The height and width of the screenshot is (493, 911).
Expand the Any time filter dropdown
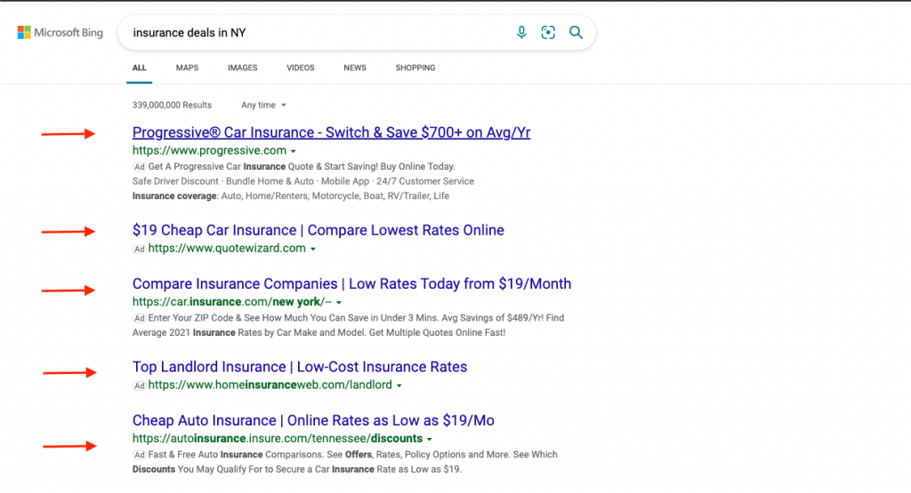[x=263, y=105]
